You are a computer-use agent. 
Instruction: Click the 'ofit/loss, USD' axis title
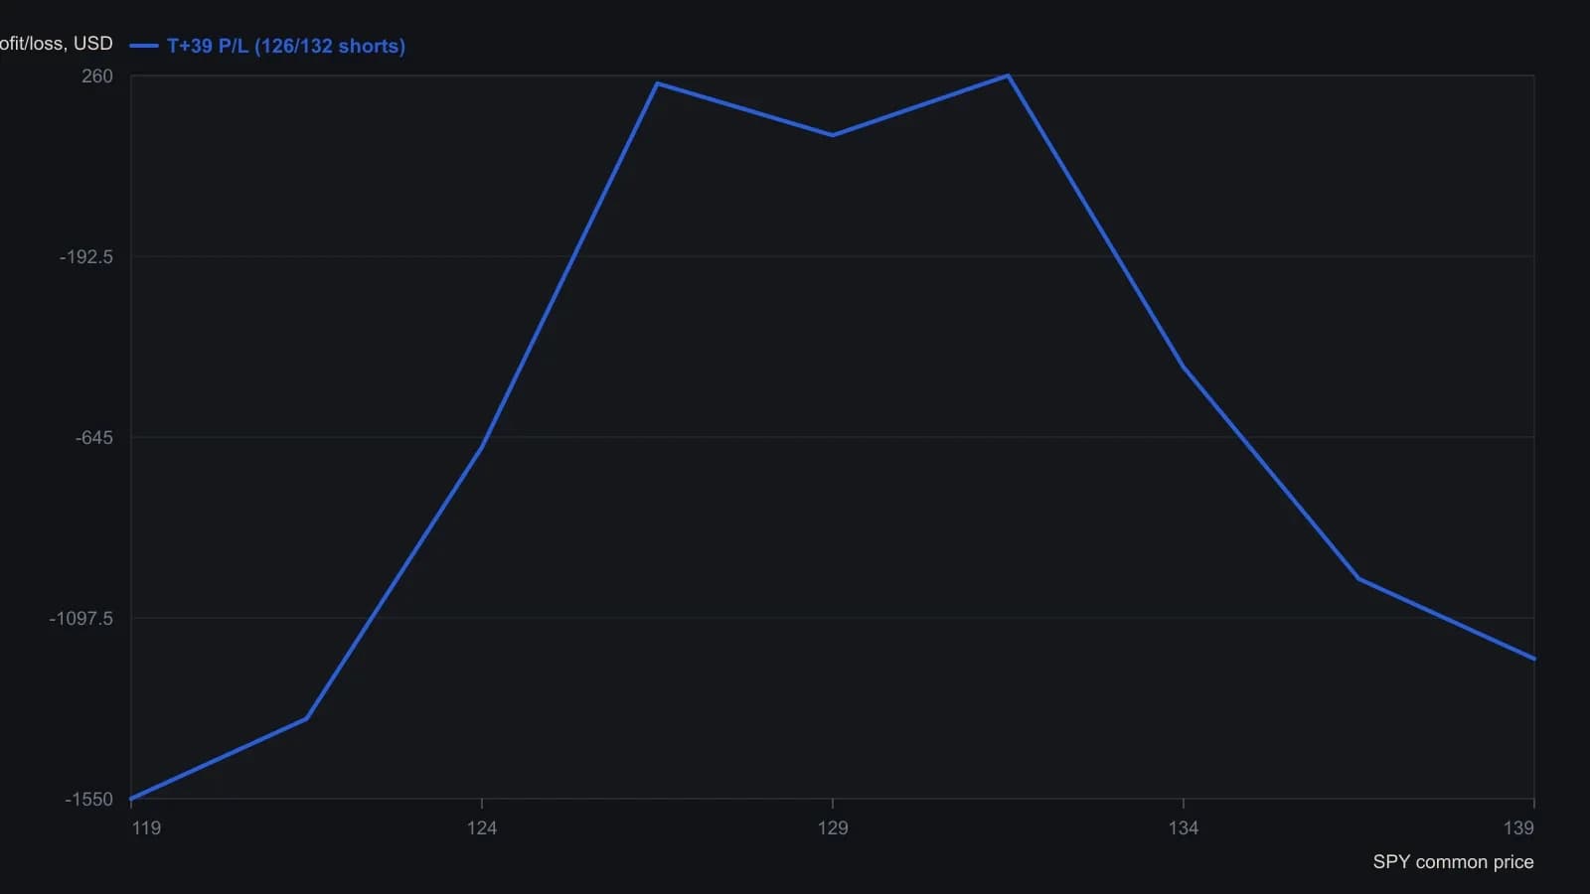coord(57,44)
